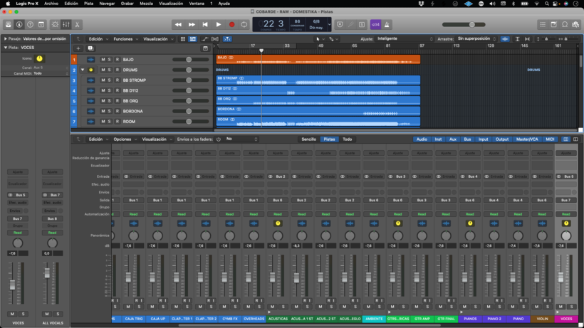Click the duplicate track button

point(90,48)
